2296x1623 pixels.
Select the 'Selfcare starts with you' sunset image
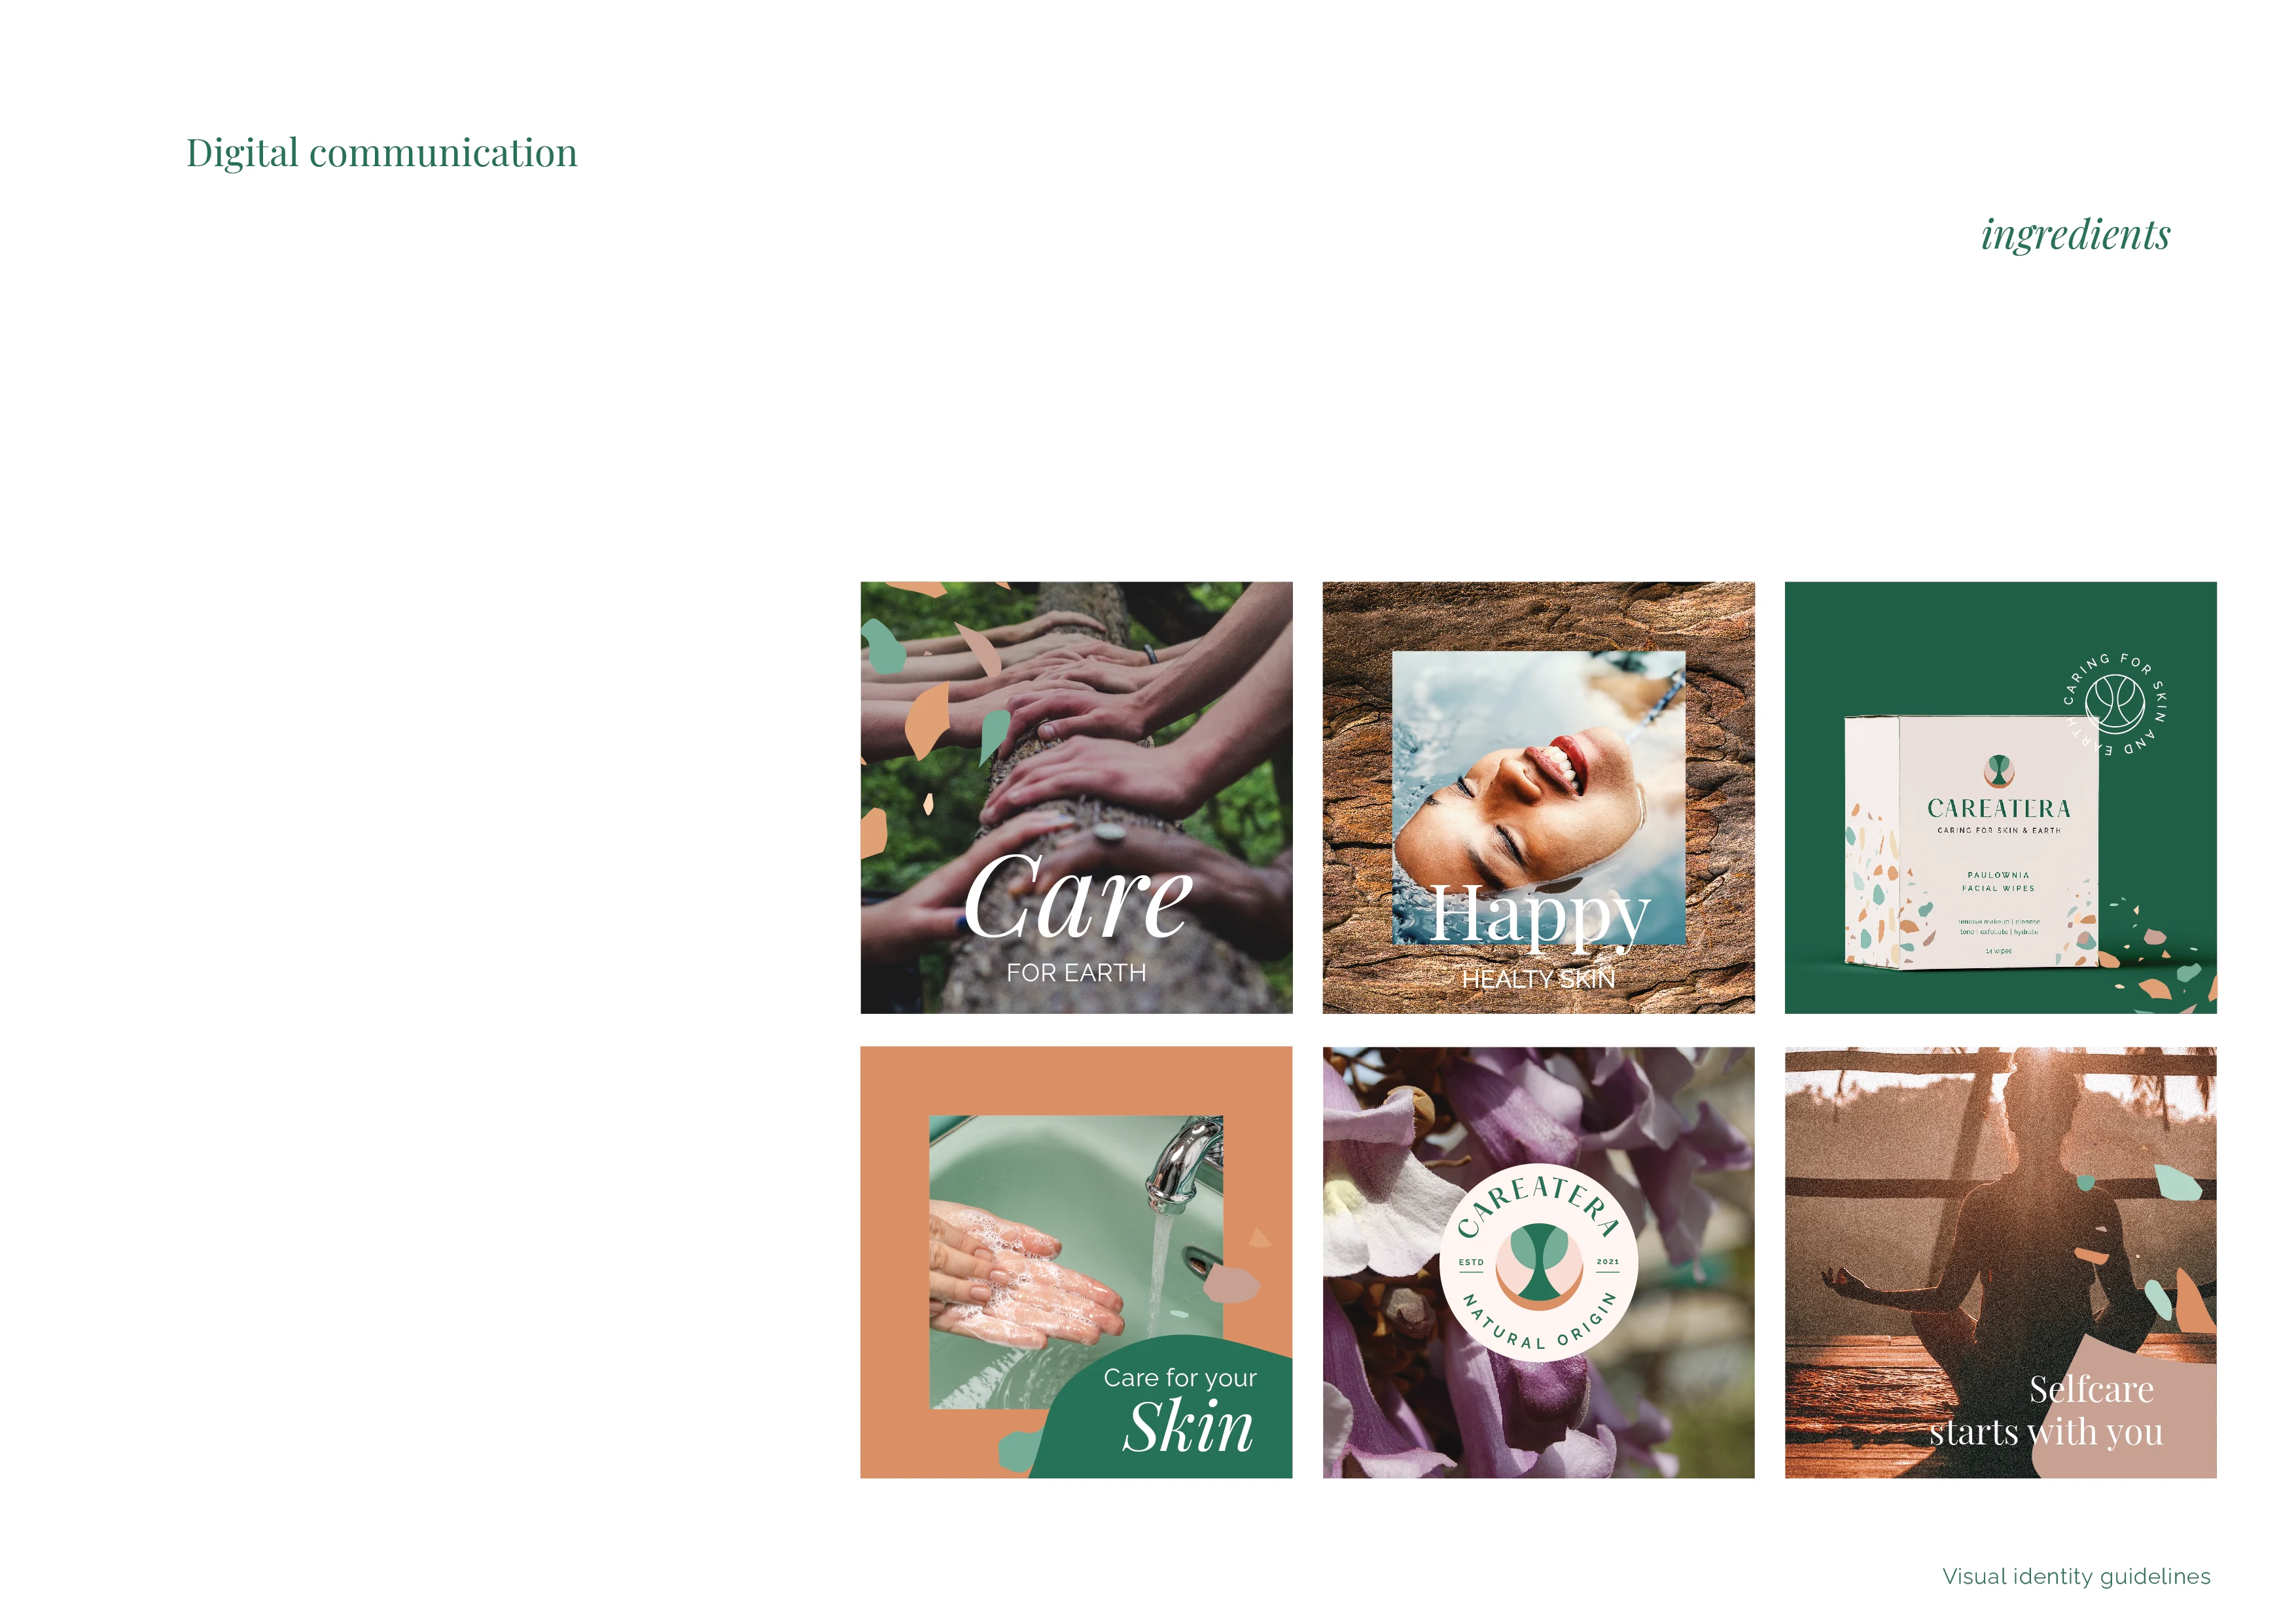[x=2000, y=1262]
